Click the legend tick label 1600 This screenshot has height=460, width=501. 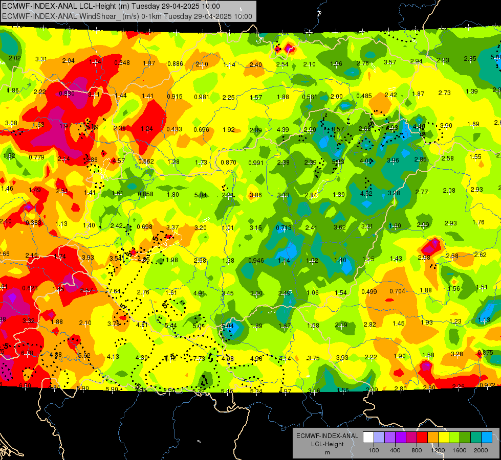460,450
